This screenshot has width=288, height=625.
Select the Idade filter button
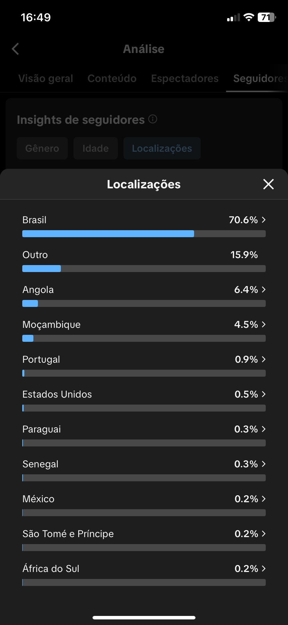(x=96, y=148)
